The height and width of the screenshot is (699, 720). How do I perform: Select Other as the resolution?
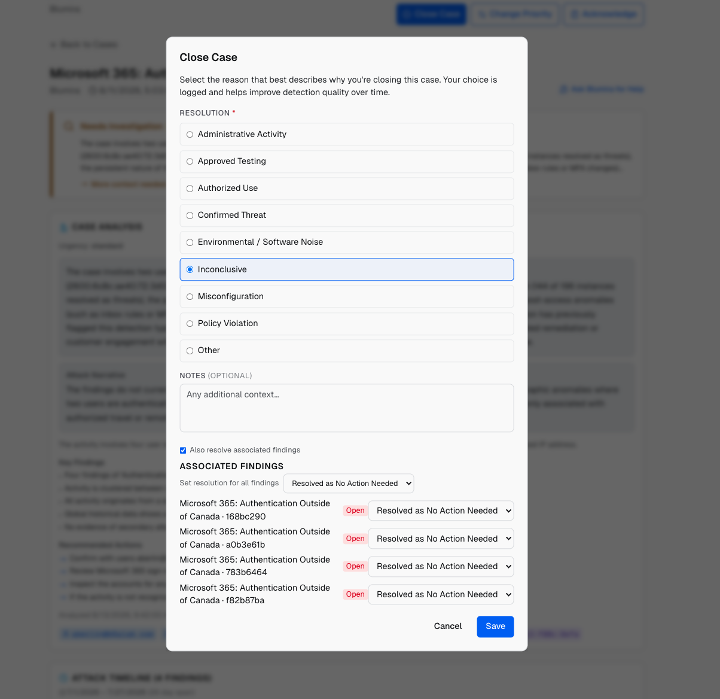point(346,351)
